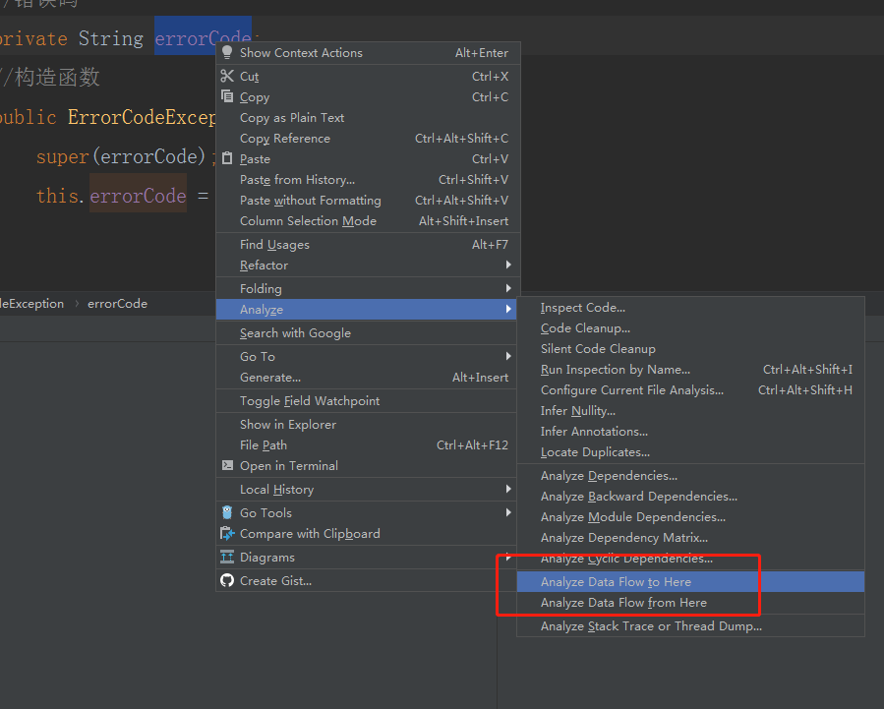The height and width of the screenshot is (709, 884).
Task: Click the scissors Cut icon
Action: [x=228, y=77]
